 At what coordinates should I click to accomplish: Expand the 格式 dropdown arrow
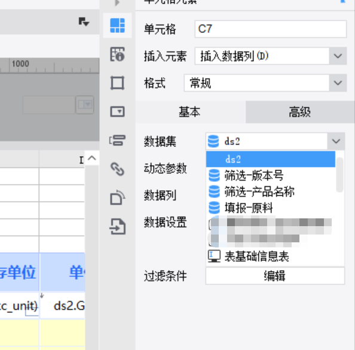(338, 83)
